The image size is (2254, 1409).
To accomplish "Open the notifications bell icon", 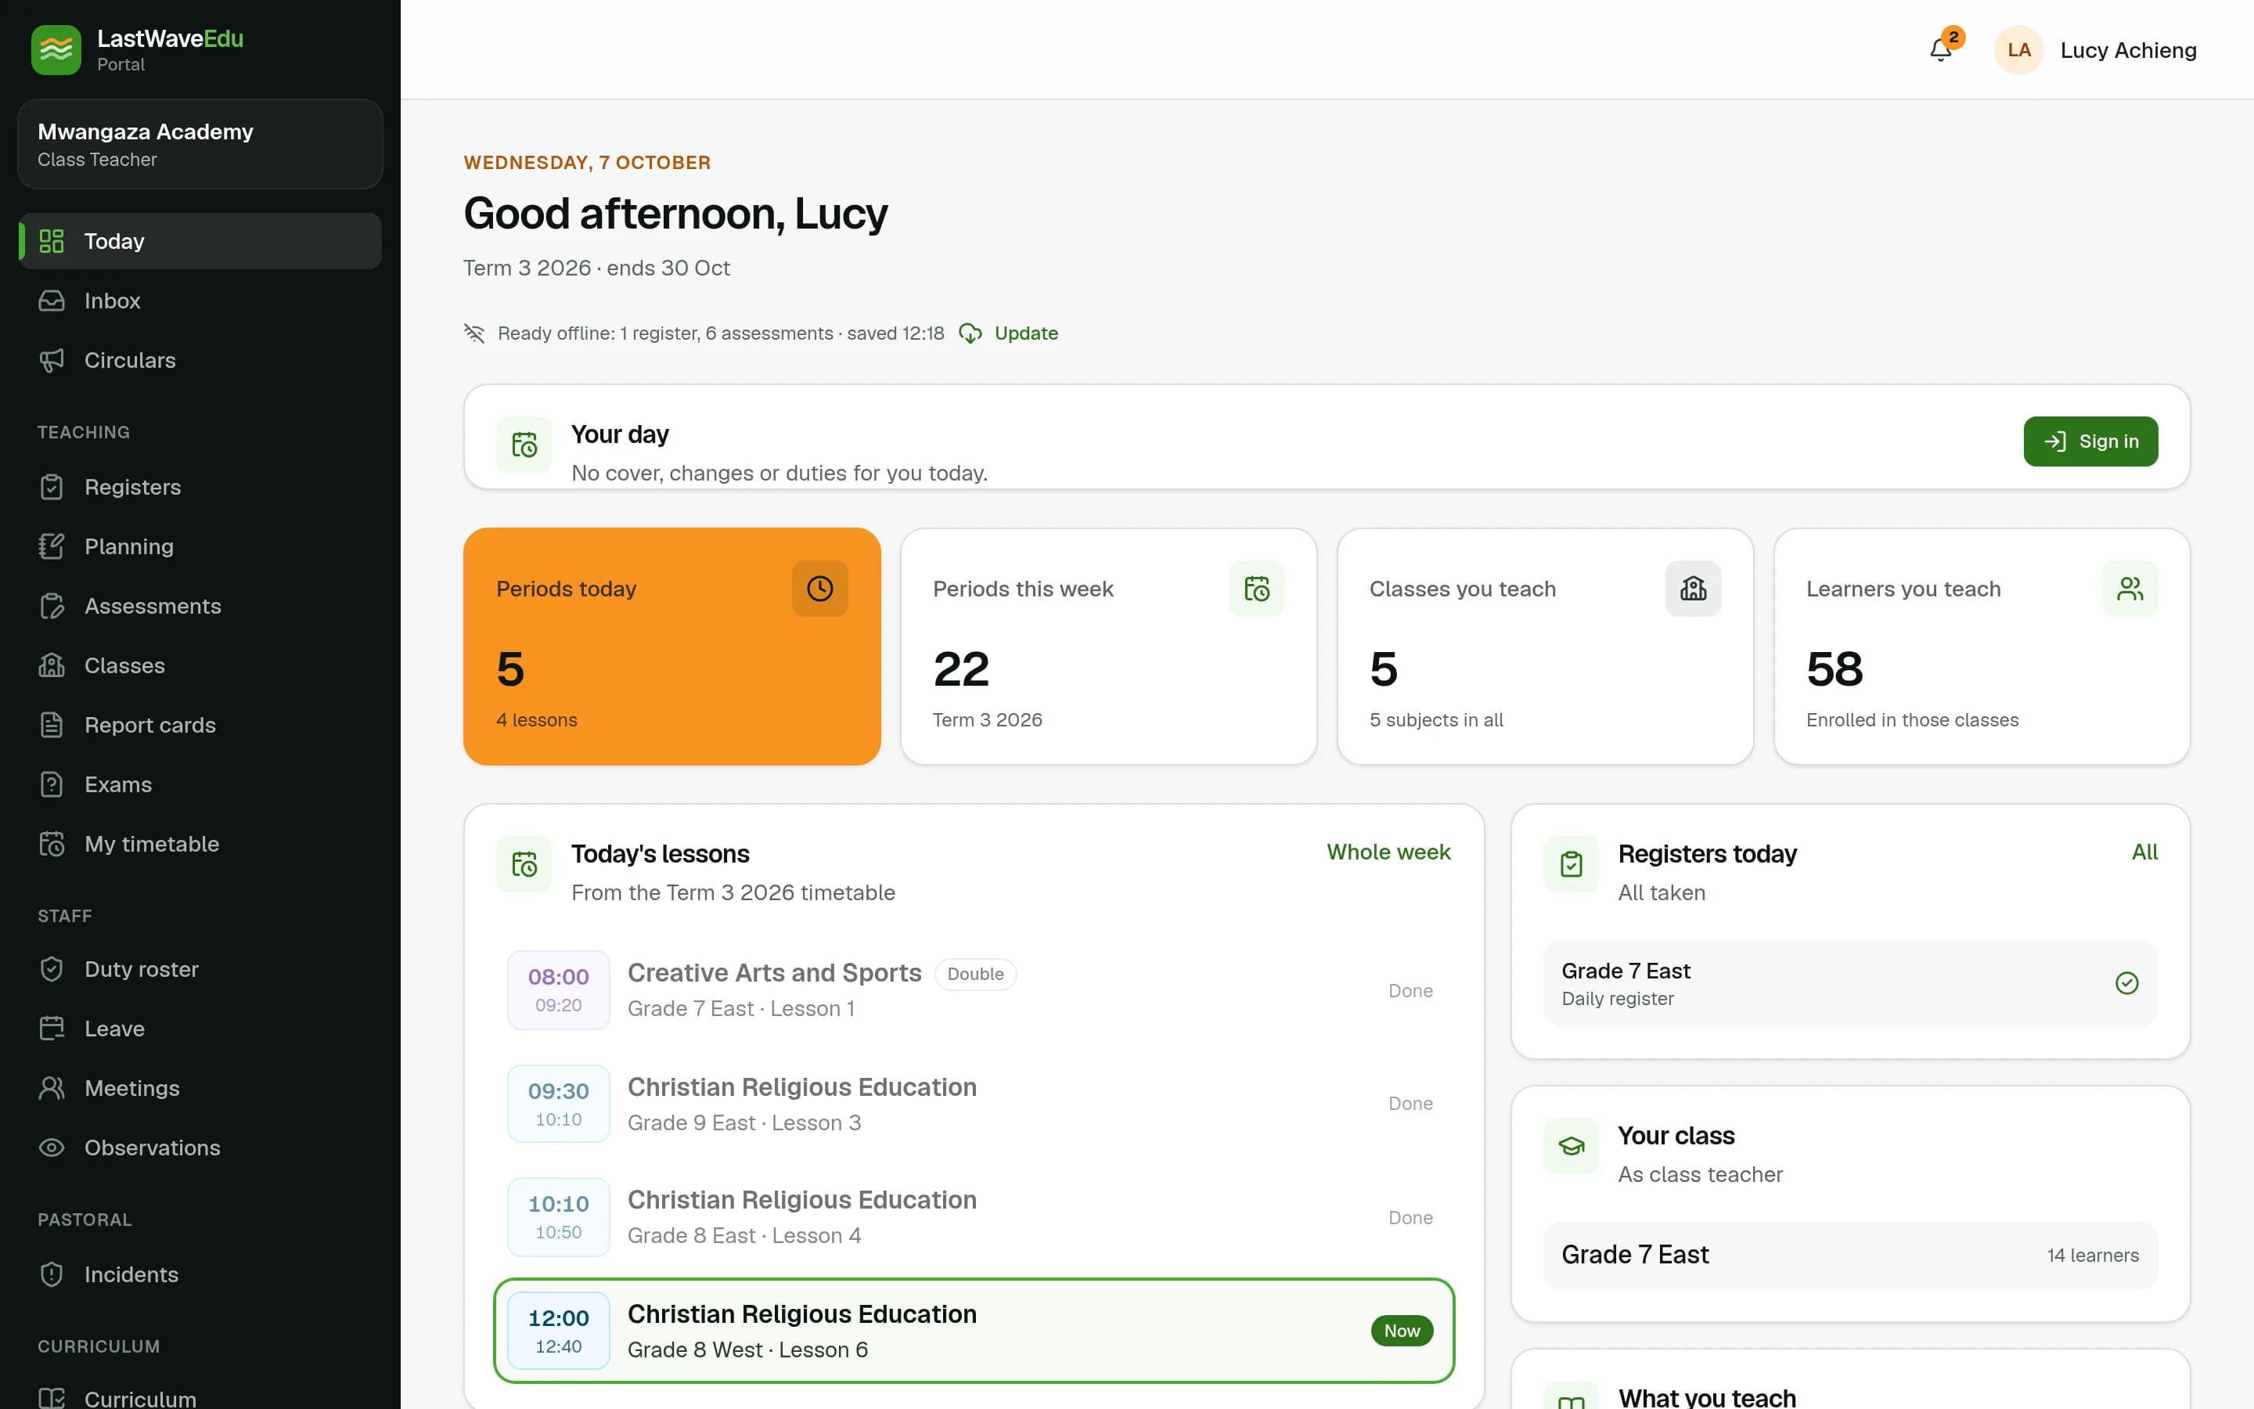I will (x=1940, y=50).
